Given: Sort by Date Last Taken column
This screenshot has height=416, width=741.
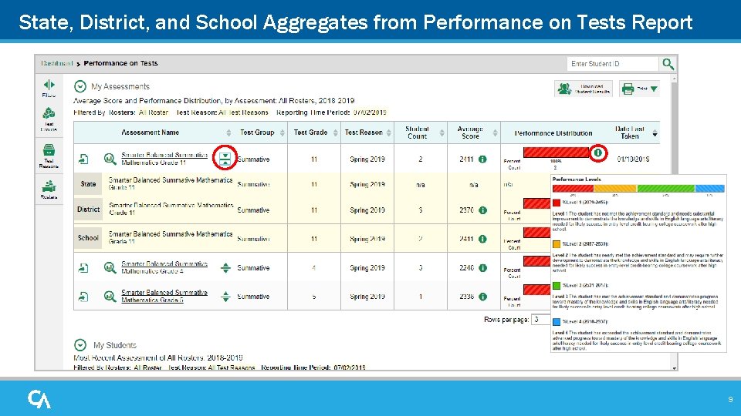Looking at the screenshot, I should tap(655, 134).
